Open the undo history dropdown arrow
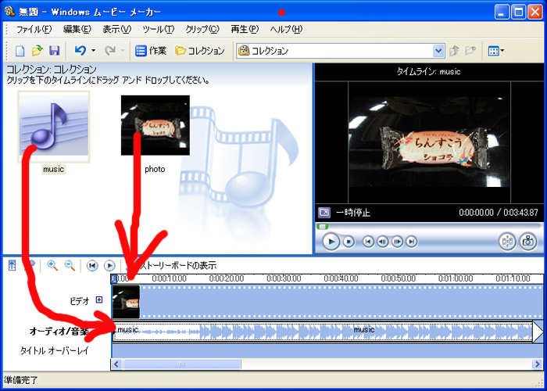 coord(93,51)
